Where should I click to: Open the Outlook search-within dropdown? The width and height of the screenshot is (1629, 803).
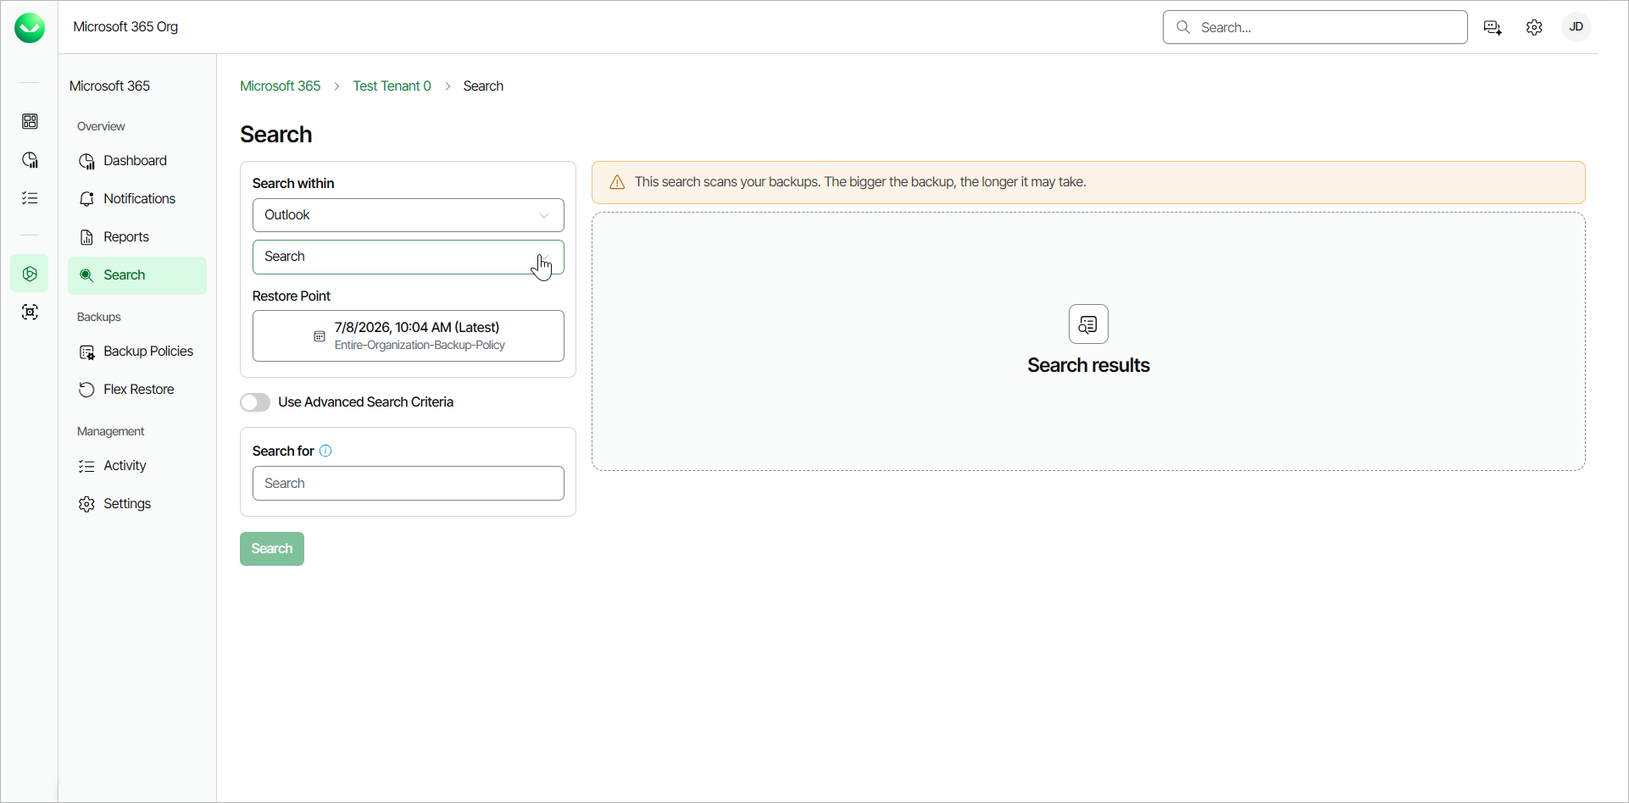(409, 215)
